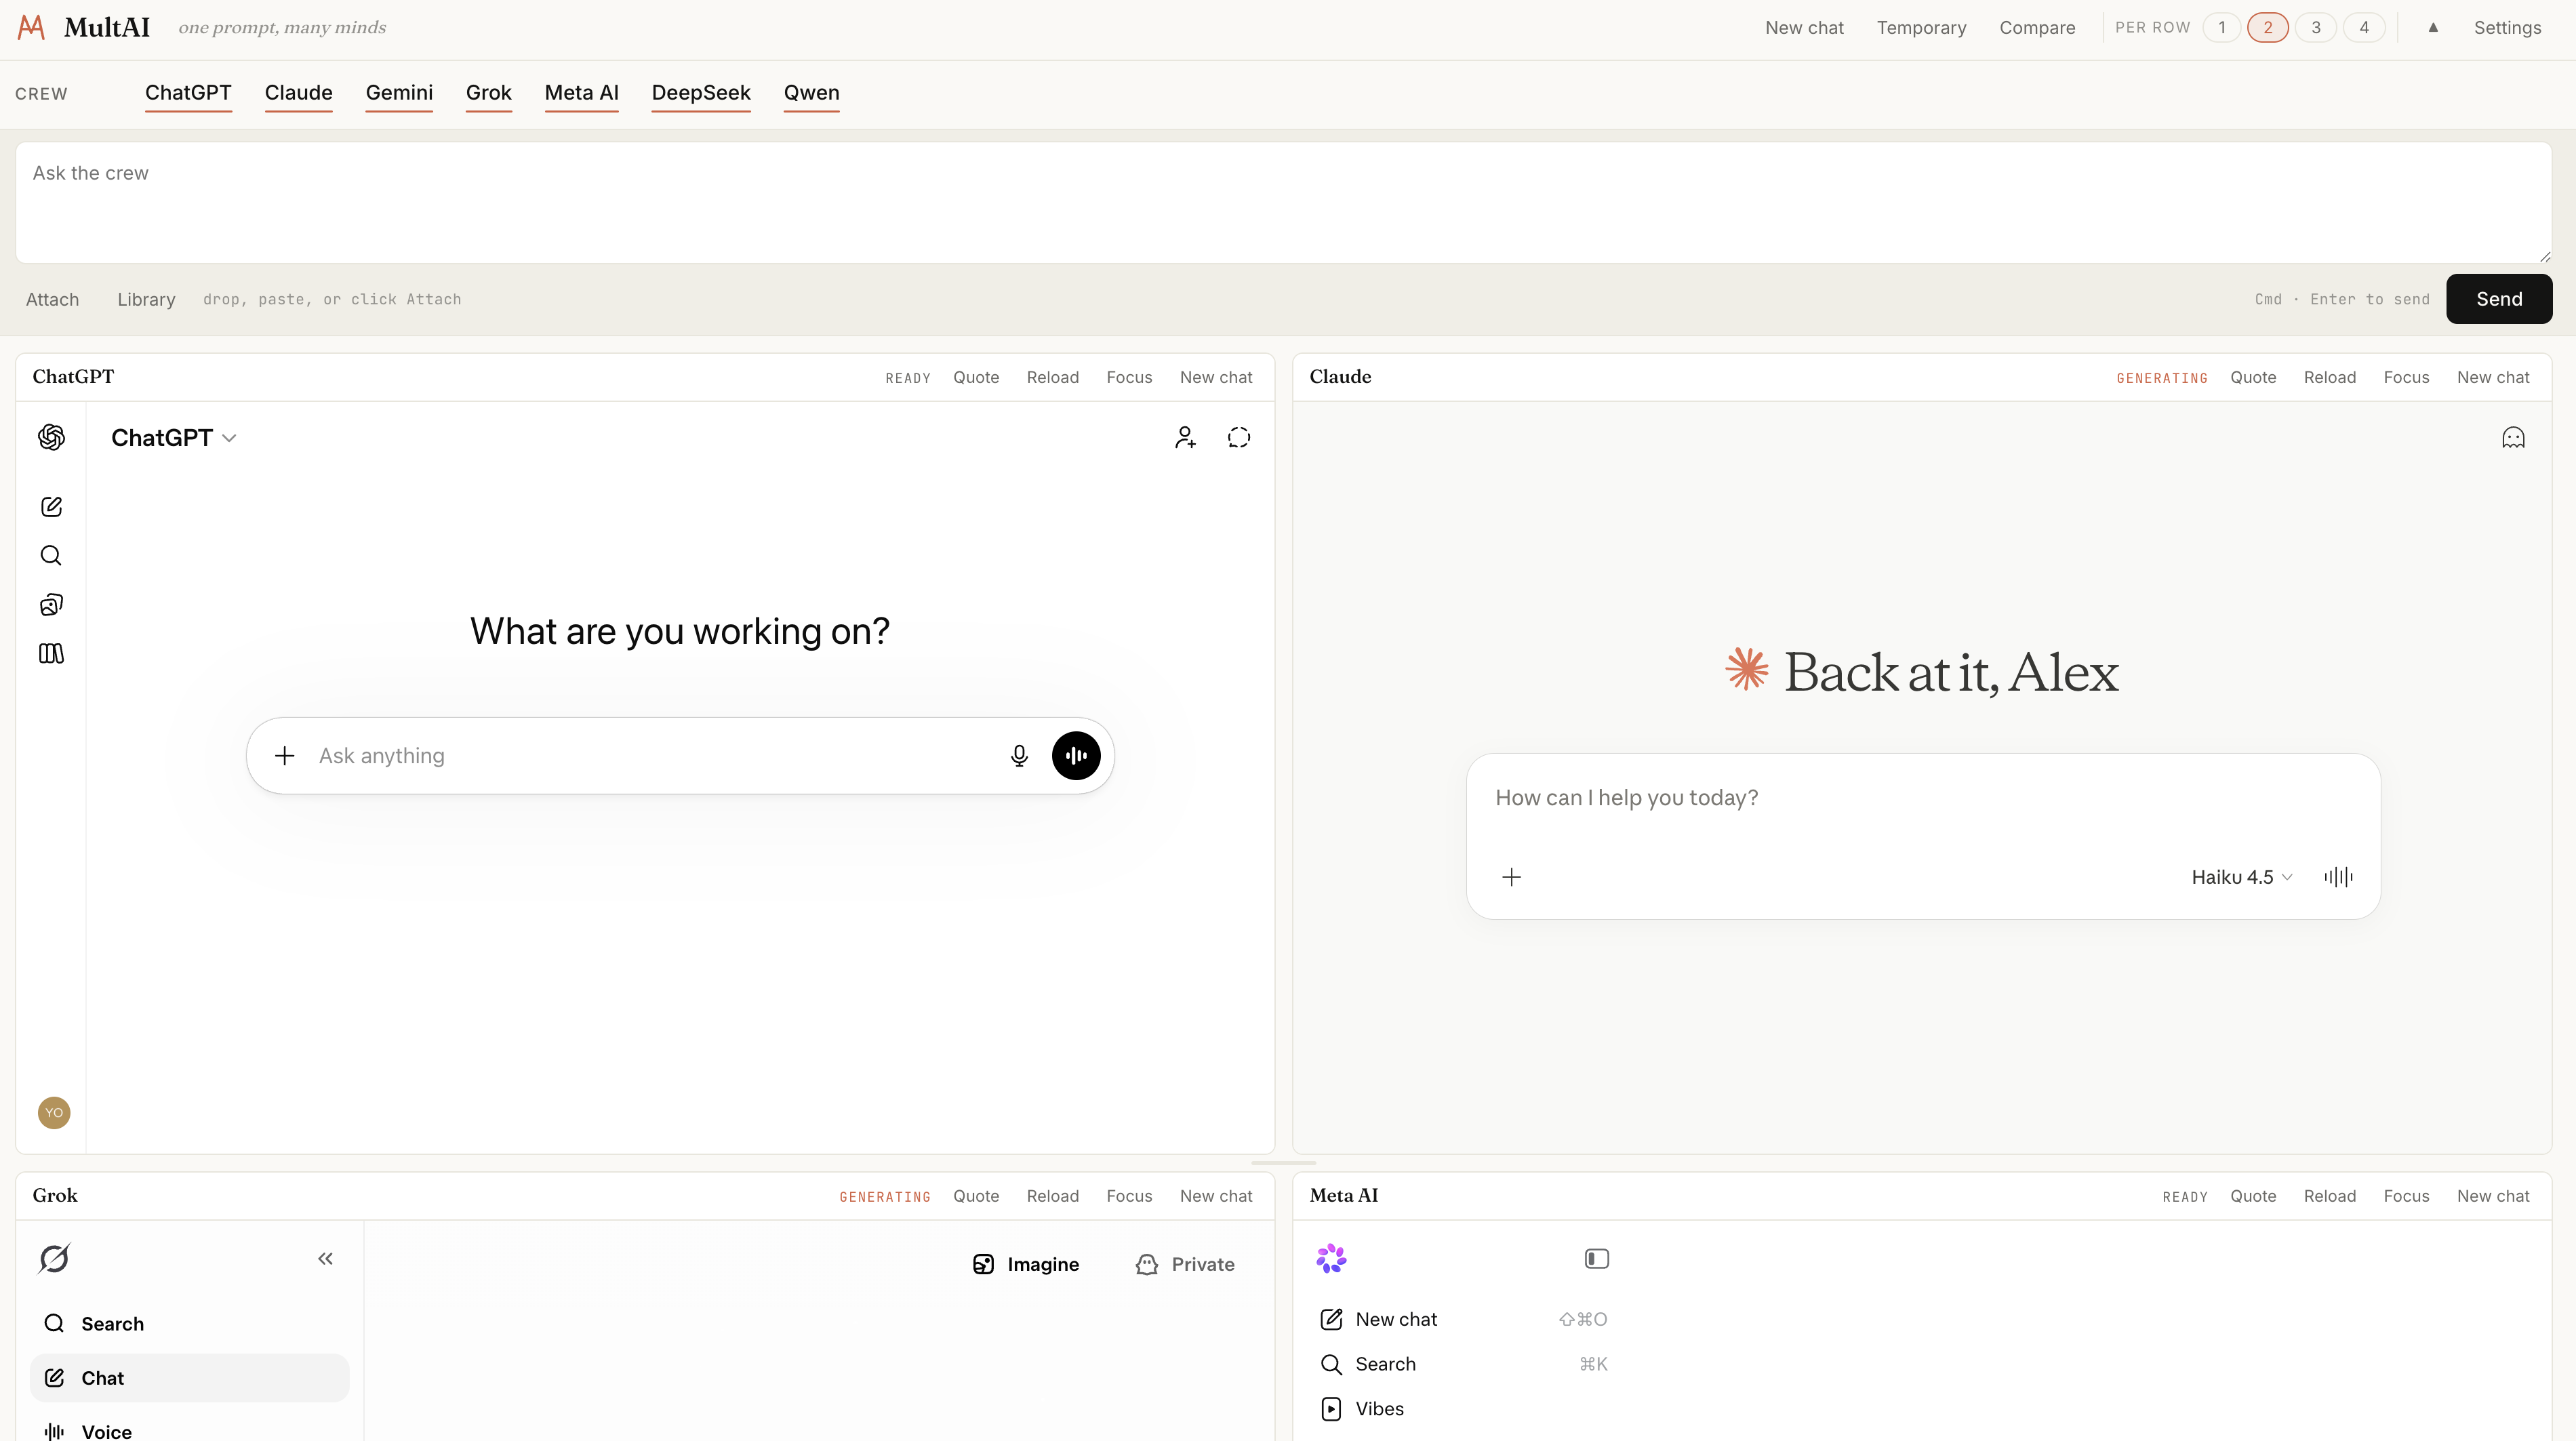
Task: Toggle Meta AI sidebar panel icon
Action: point(1597,1259)
